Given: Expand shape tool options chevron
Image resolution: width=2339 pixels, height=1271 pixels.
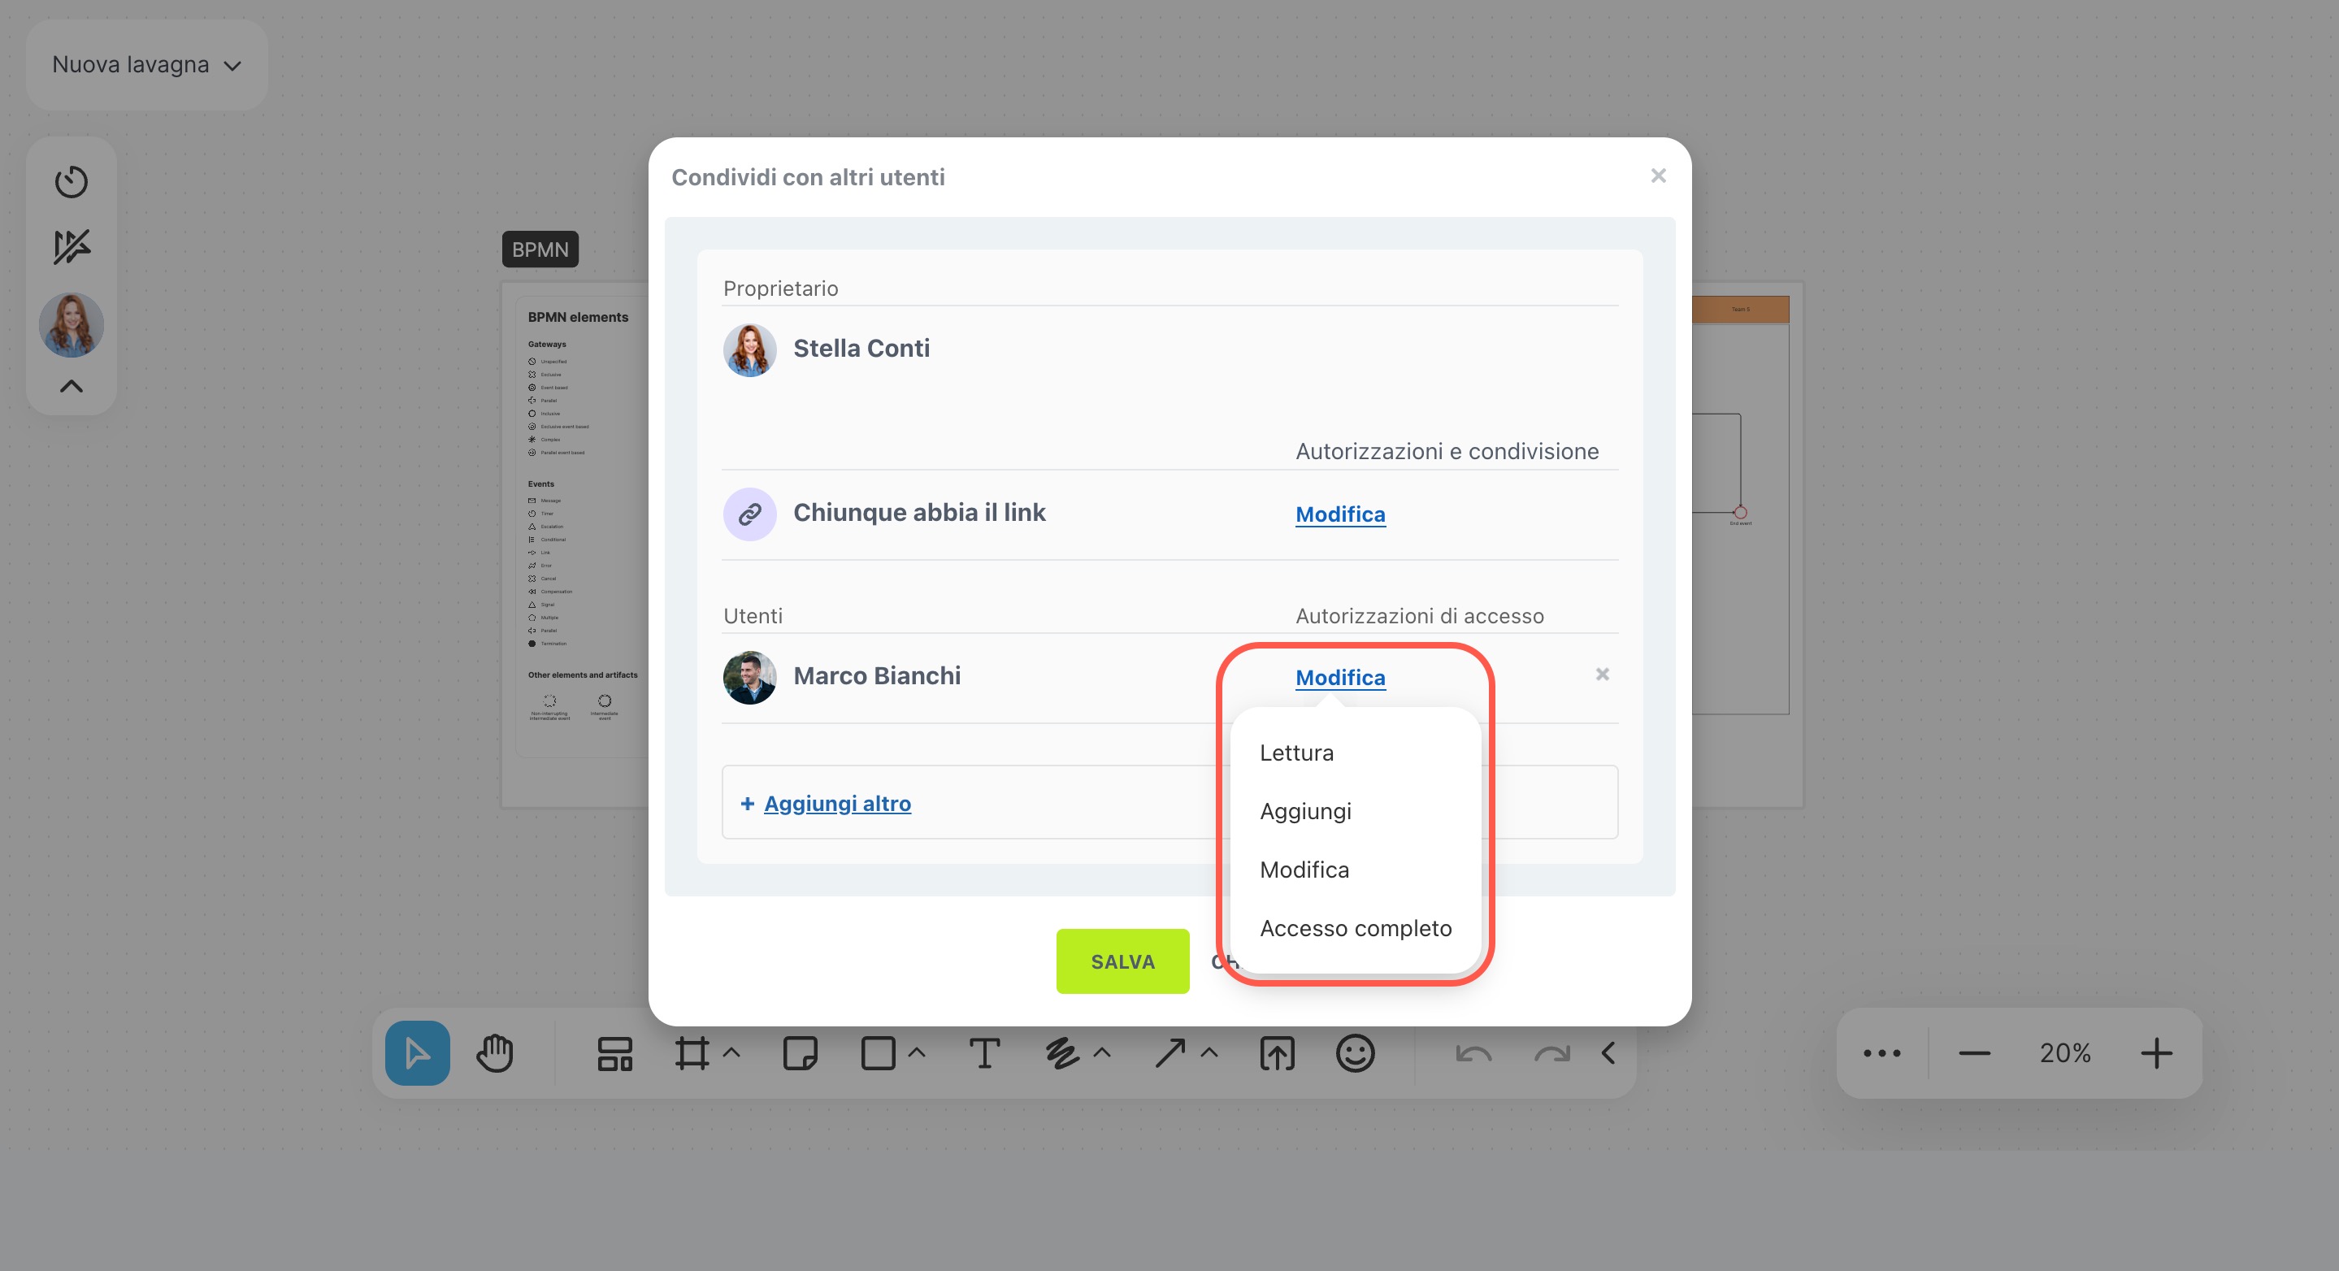Looking at the screenshot, I should [917, 1053].
